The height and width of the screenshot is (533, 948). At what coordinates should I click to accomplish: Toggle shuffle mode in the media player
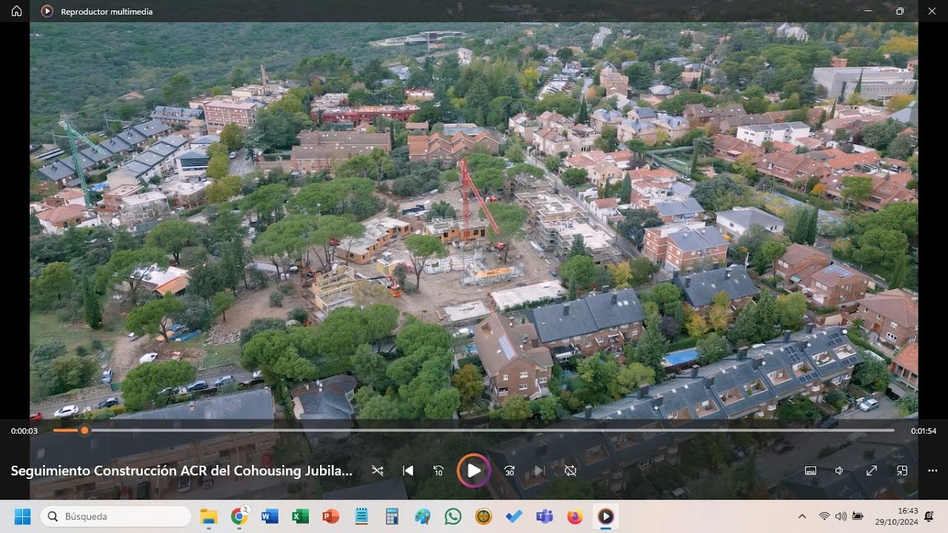378,470
